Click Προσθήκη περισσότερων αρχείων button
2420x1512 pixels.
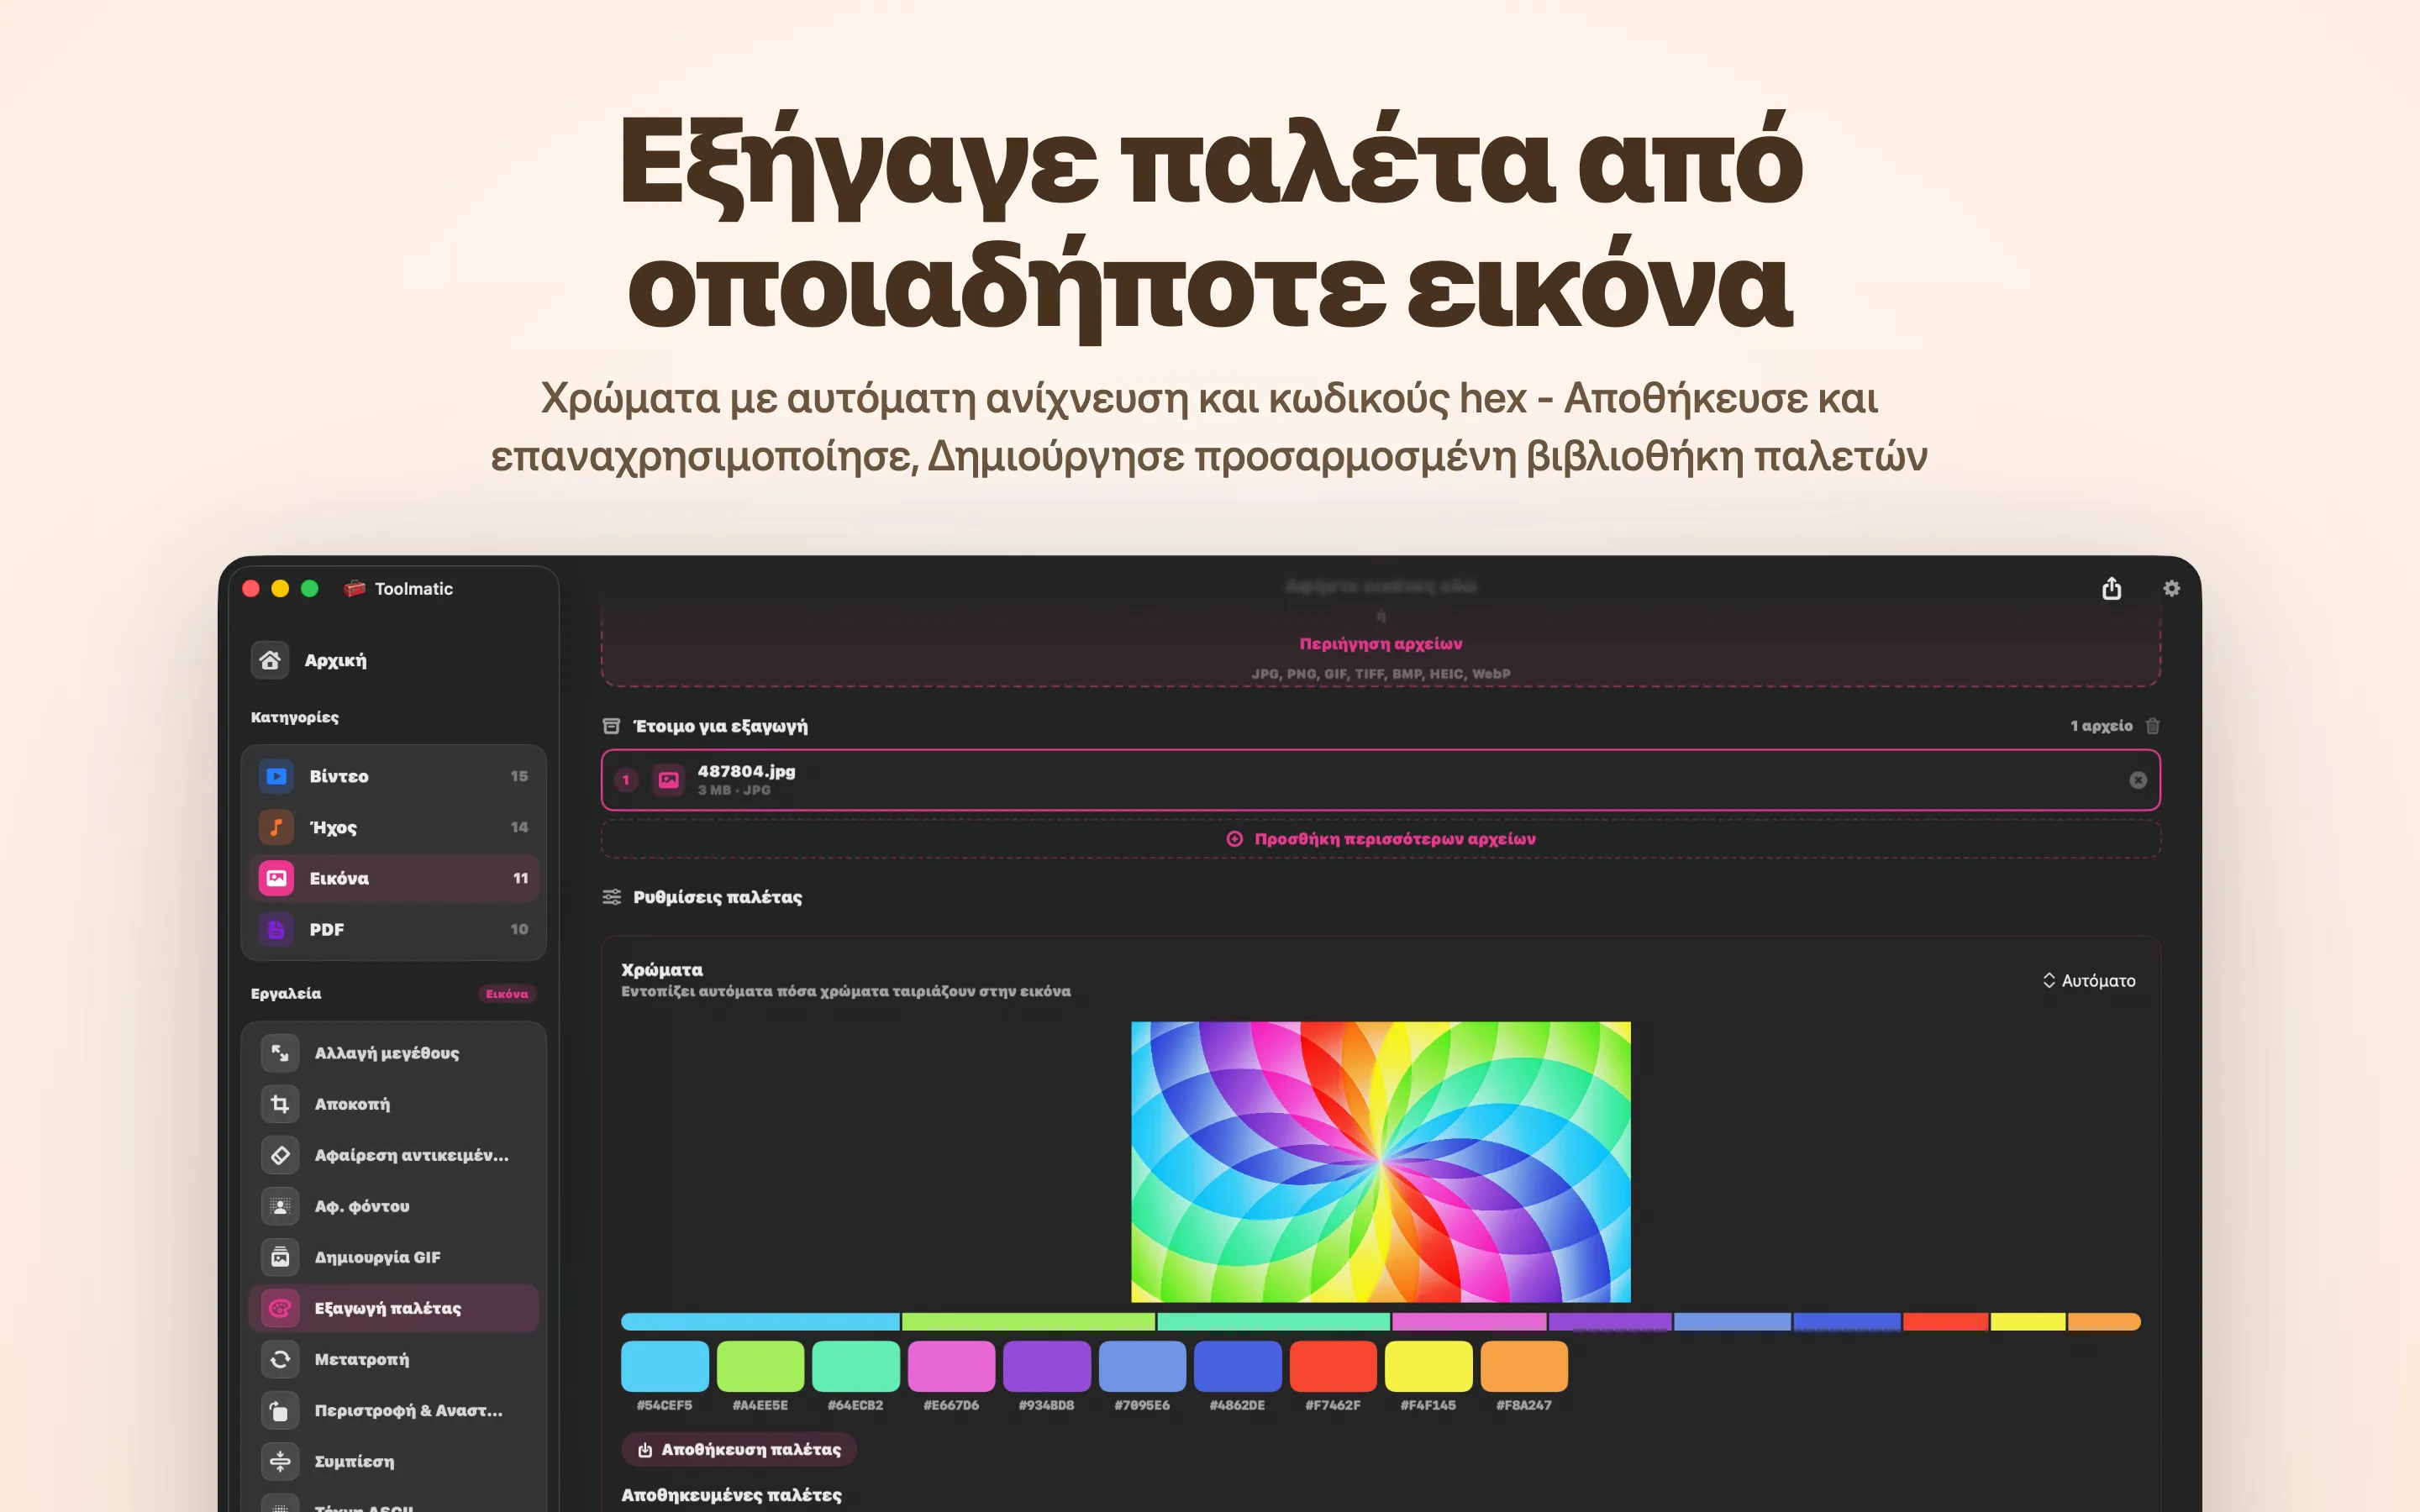[1380, 839]
